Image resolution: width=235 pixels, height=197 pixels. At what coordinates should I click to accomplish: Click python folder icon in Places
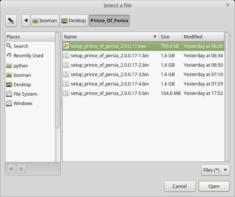pos(9,66)
